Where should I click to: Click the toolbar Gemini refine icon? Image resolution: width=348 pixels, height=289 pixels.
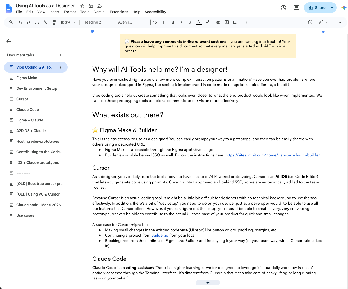[310, 22]
